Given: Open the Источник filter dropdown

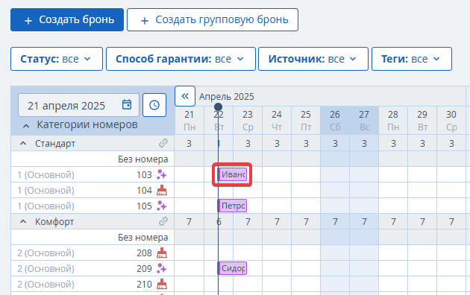Looking at the screenshot, I should pos(313,59).
